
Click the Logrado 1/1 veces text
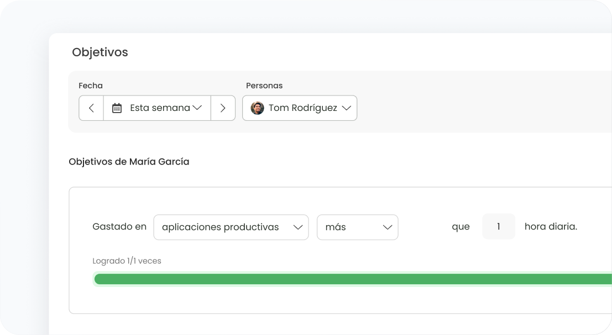coord(127,260)
